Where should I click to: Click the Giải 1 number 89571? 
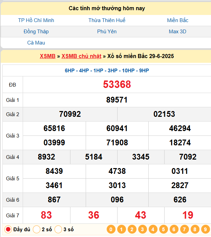pyautogui.click(x=117, y=100)
